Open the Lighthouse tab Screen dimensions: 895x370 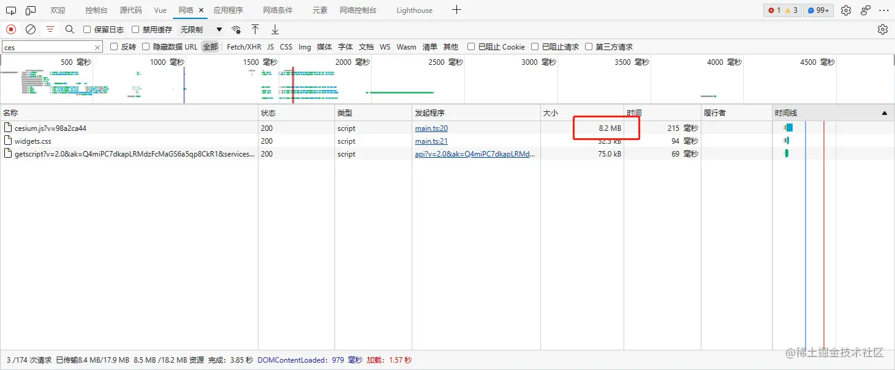pyautogui.click(x=414, y=10)
